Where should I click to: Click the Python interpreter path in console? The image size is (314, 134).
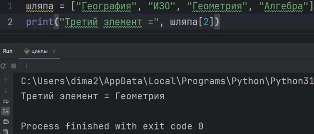168,81
